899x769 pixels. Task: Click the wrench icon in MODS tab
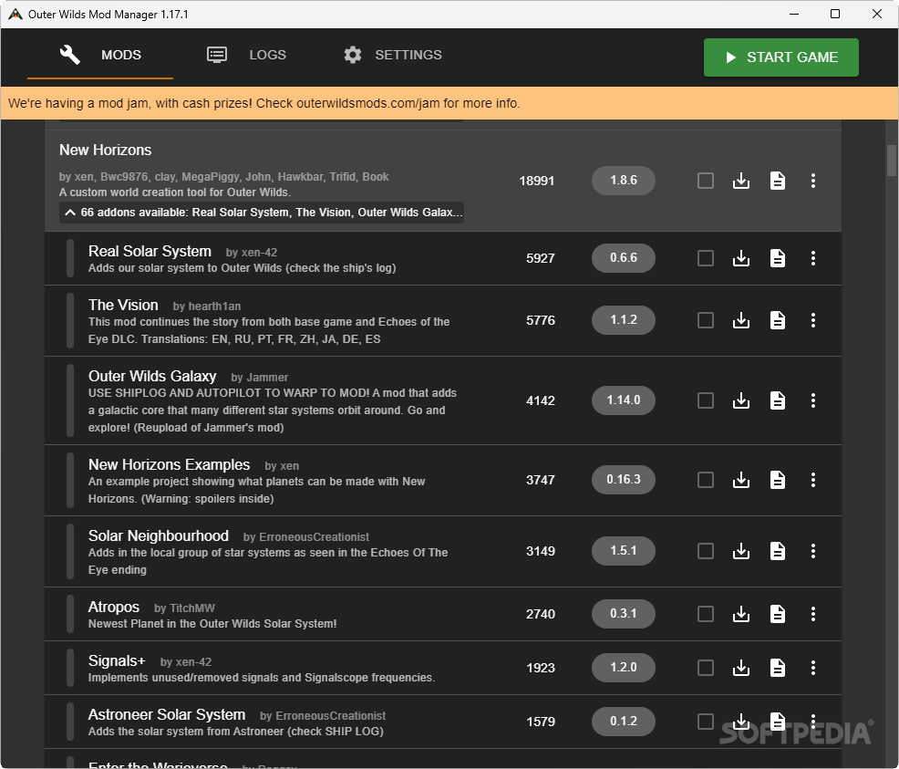click(x=70, y=55)
